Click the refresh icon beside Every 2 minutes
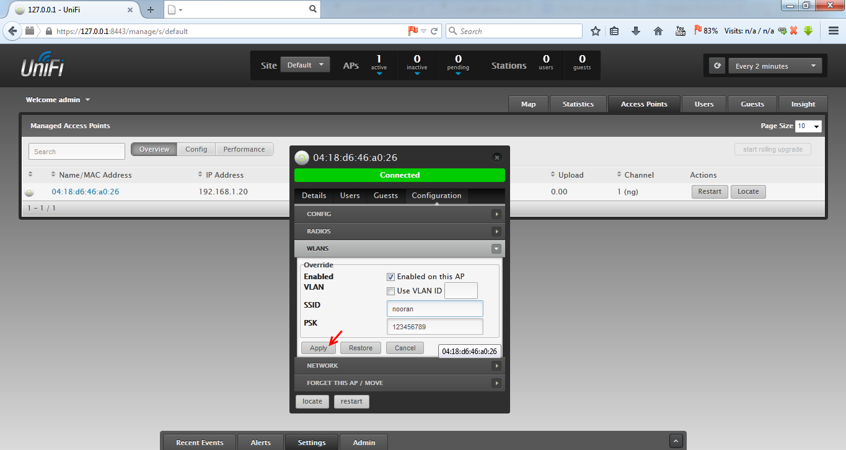This screenshot has height=450, width=846. (717, 66)
